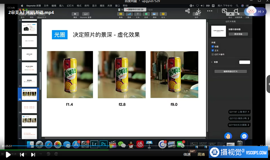This screenshot has width=270, height=160.
Task: Open the three-dots more options menu
Action: coord(210,11)
